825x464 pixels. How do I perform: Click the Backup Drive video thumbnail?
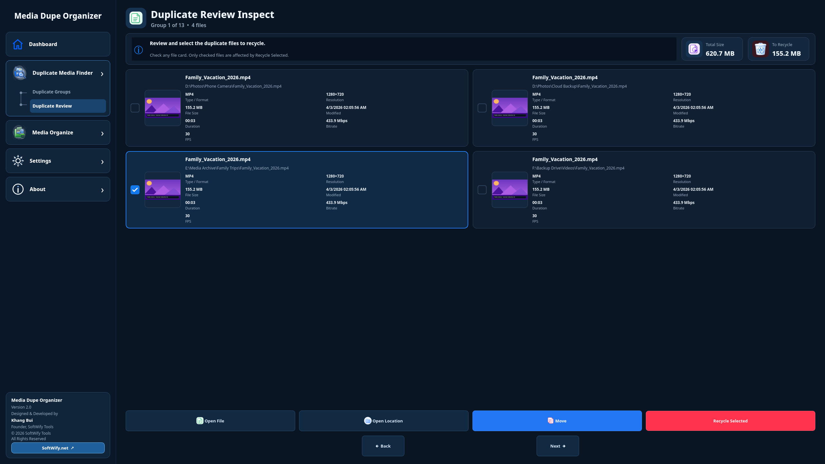click(510, 190)
